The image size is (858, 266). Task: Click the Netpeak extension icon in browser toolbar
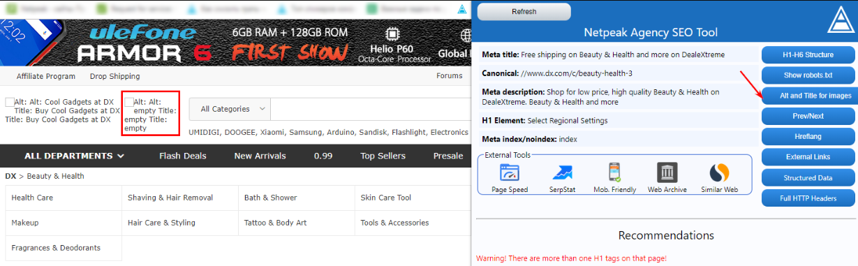tap(461, 10)
